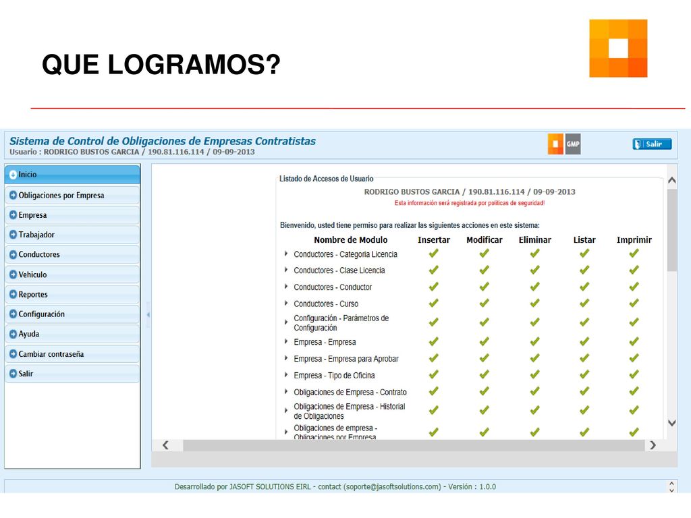This screenshot has height=518, width=691.
Task: Expand the Empresa - Tipo de Oficina row
Action: coord(286,375)
